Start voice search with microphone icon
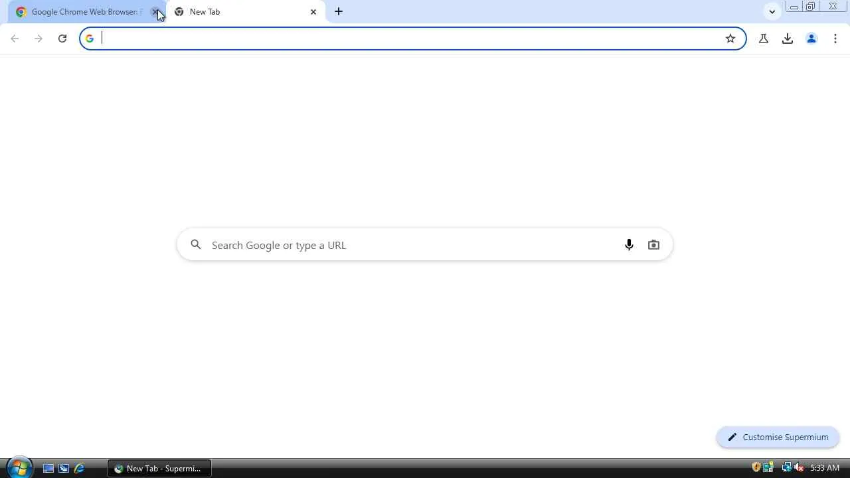850x478 pixels. [x=629, y=245]
